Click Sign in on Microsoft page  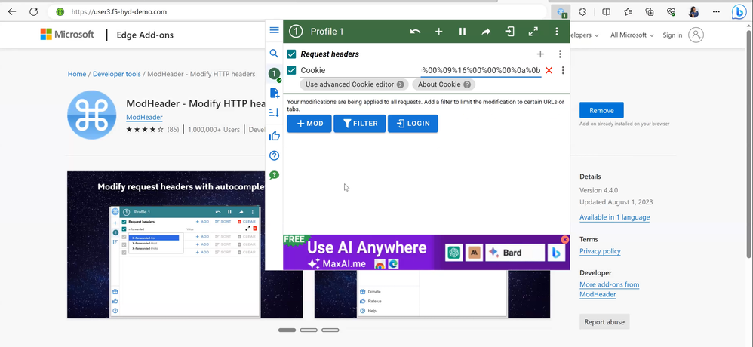coord(672,35)
